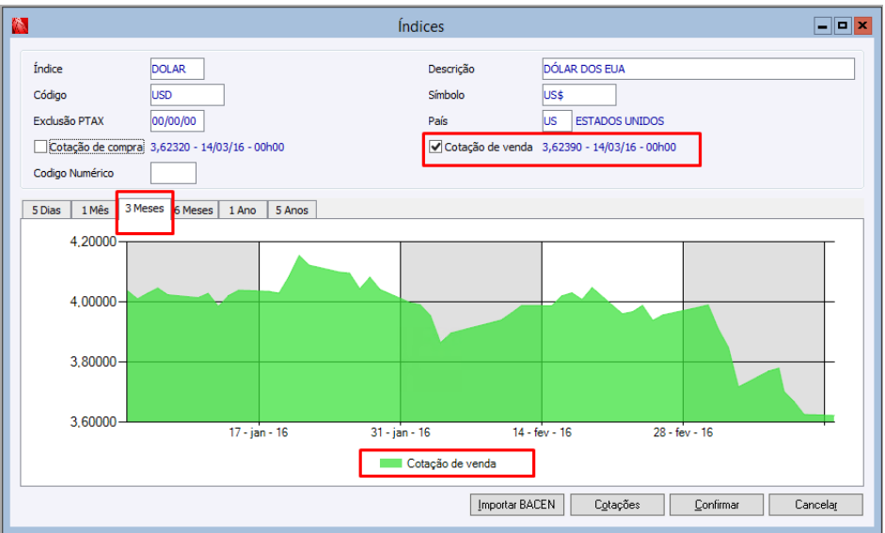Open the 6 Meses chart tab
This screenshot has height=533, width=885.
pyautogui.click(x=196, y=210)
